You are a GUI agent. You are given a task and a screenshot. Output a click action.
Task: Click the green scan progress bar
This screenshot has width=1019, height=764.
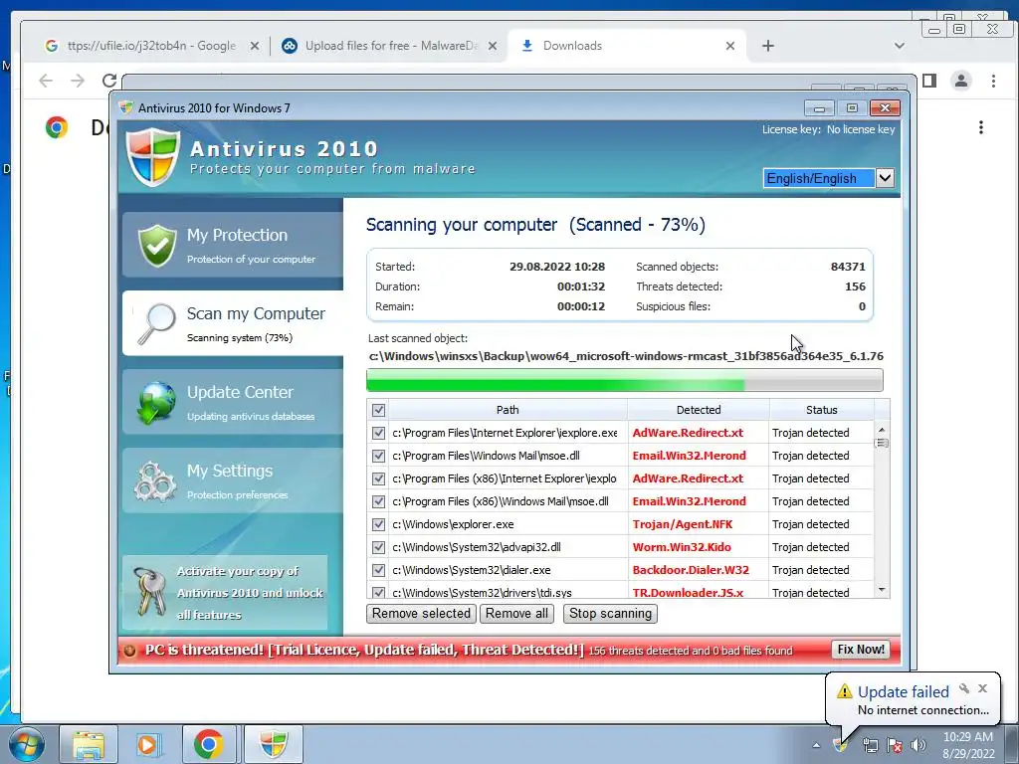(625, 380)
